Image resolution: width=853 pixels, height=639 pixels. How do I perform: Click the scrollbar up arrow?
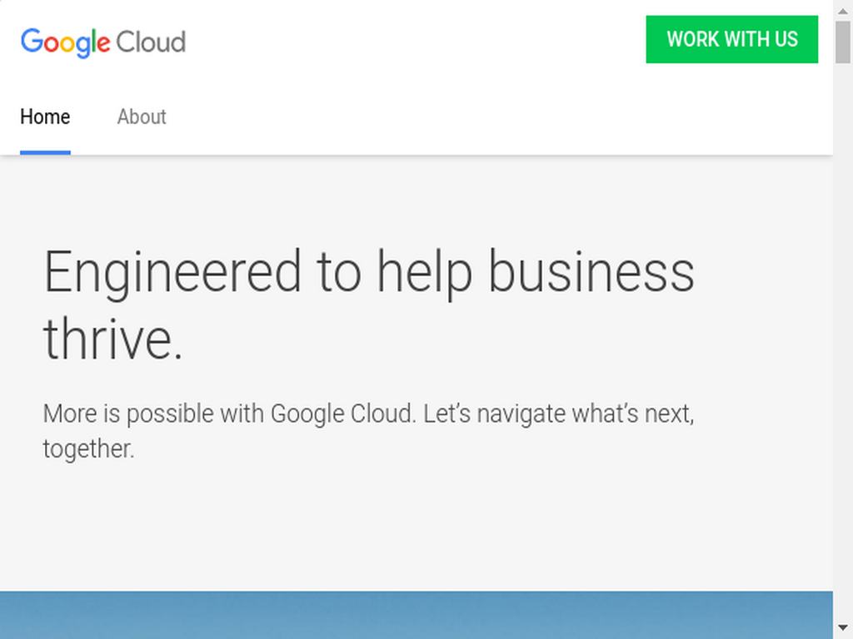[x=843, y=10]
